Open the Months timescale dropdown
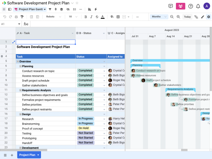 tap(159, 17)
